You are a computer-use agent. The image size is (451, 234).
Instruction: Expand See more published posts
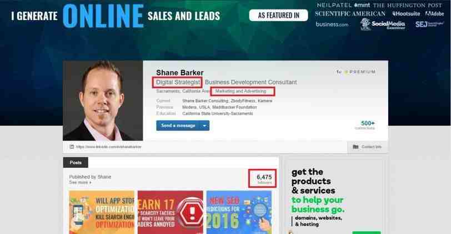(80, 182)
